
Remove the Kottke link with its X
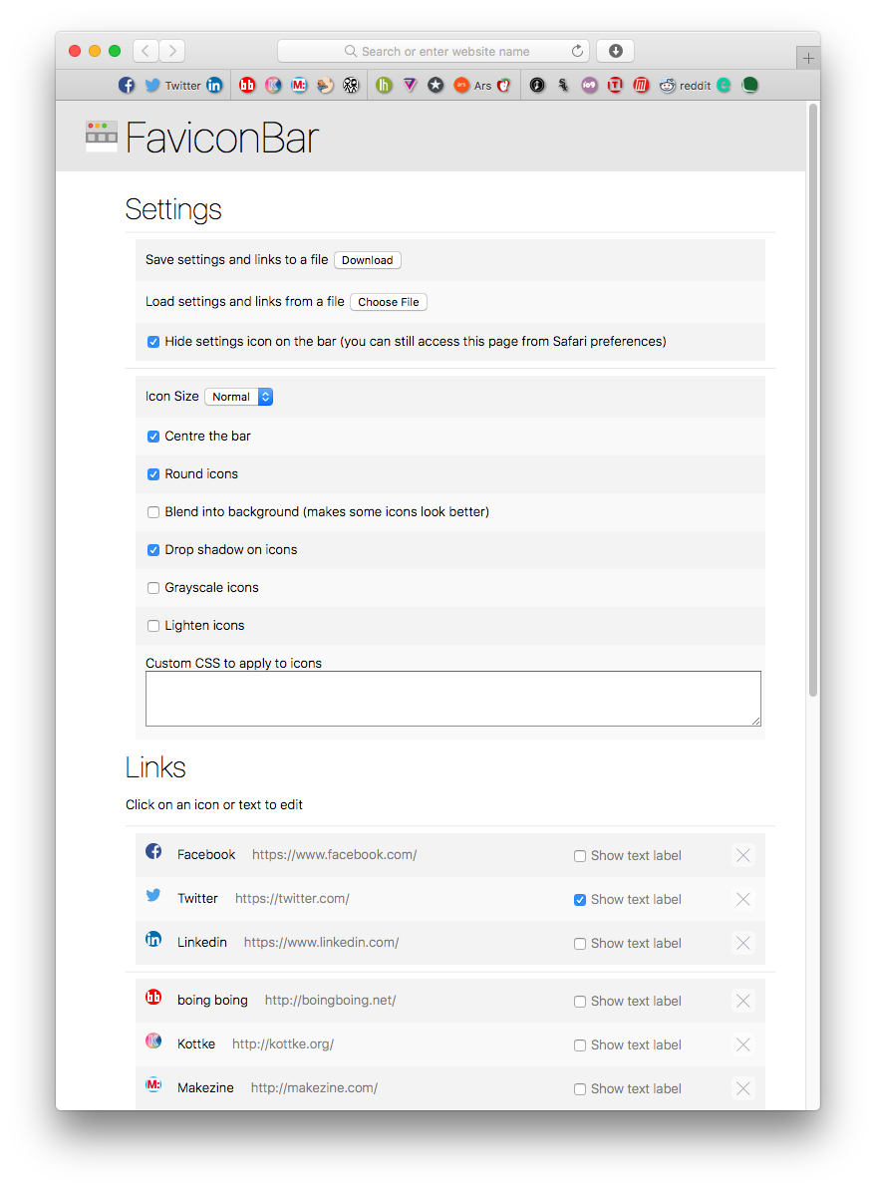743,1045
